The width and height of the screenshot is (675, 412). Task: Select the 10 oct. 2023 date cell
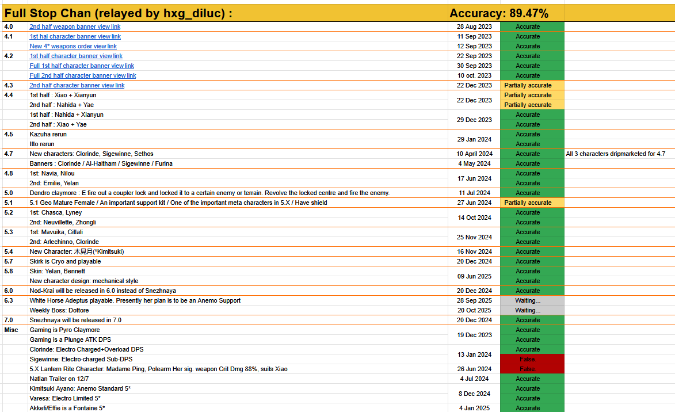pyautogui.click(x=474, y=76)
